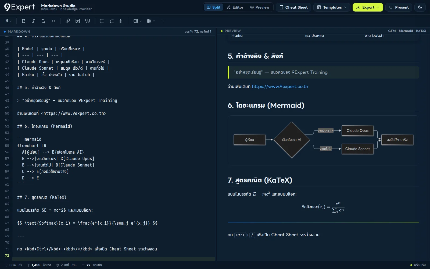Click the Softmax formula line in the editor
The width and height of the screenshot is (430, 269).
tap(87, 223)
